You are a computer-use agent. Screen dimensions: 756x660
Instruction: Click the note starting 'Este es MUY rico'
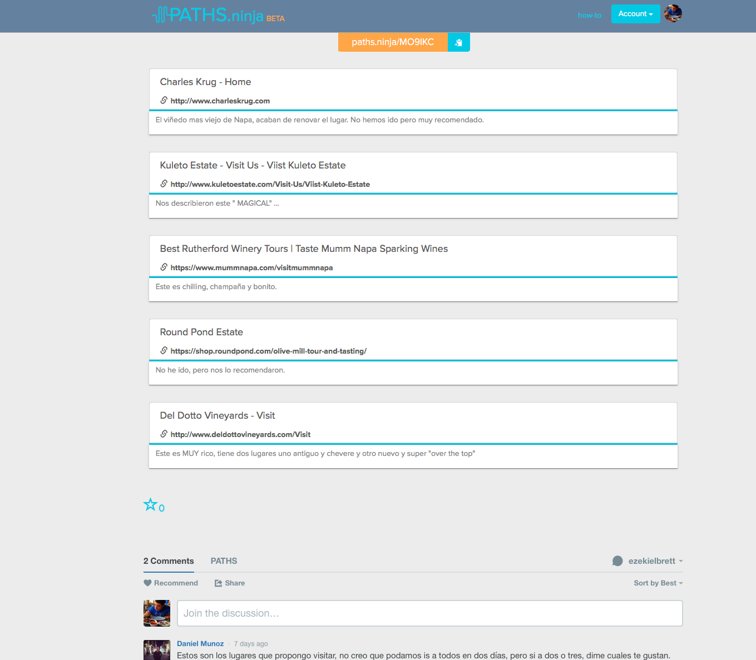pos(315,454)
